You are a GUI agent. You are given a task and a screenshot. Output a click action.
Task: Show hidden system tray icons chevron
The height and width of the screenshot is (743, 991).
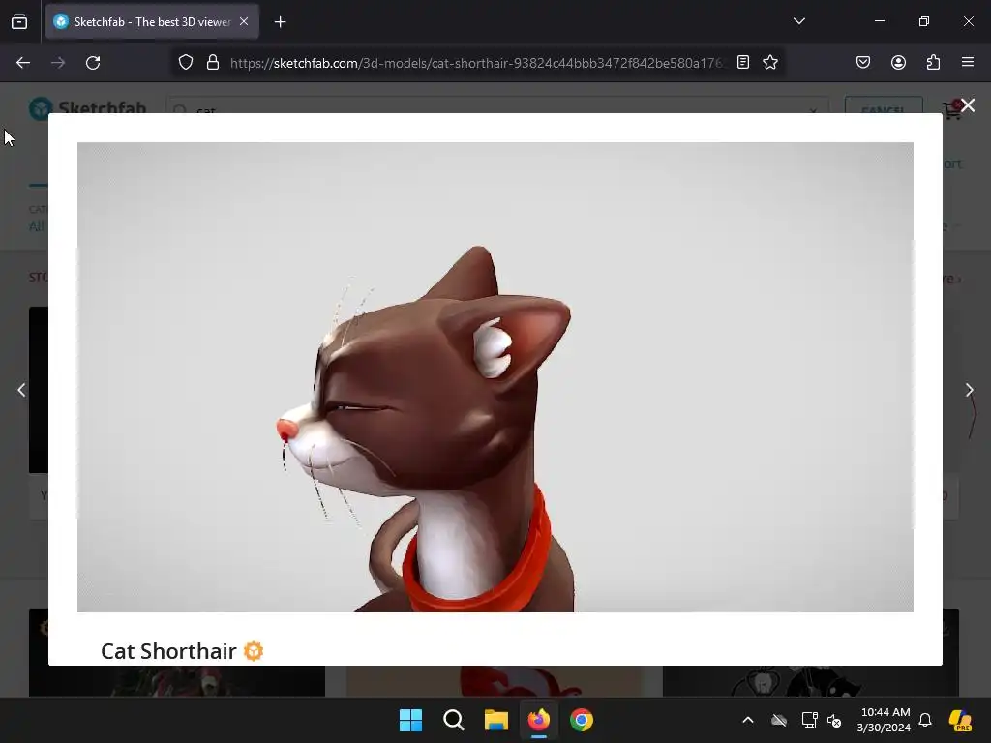[748, 720]
